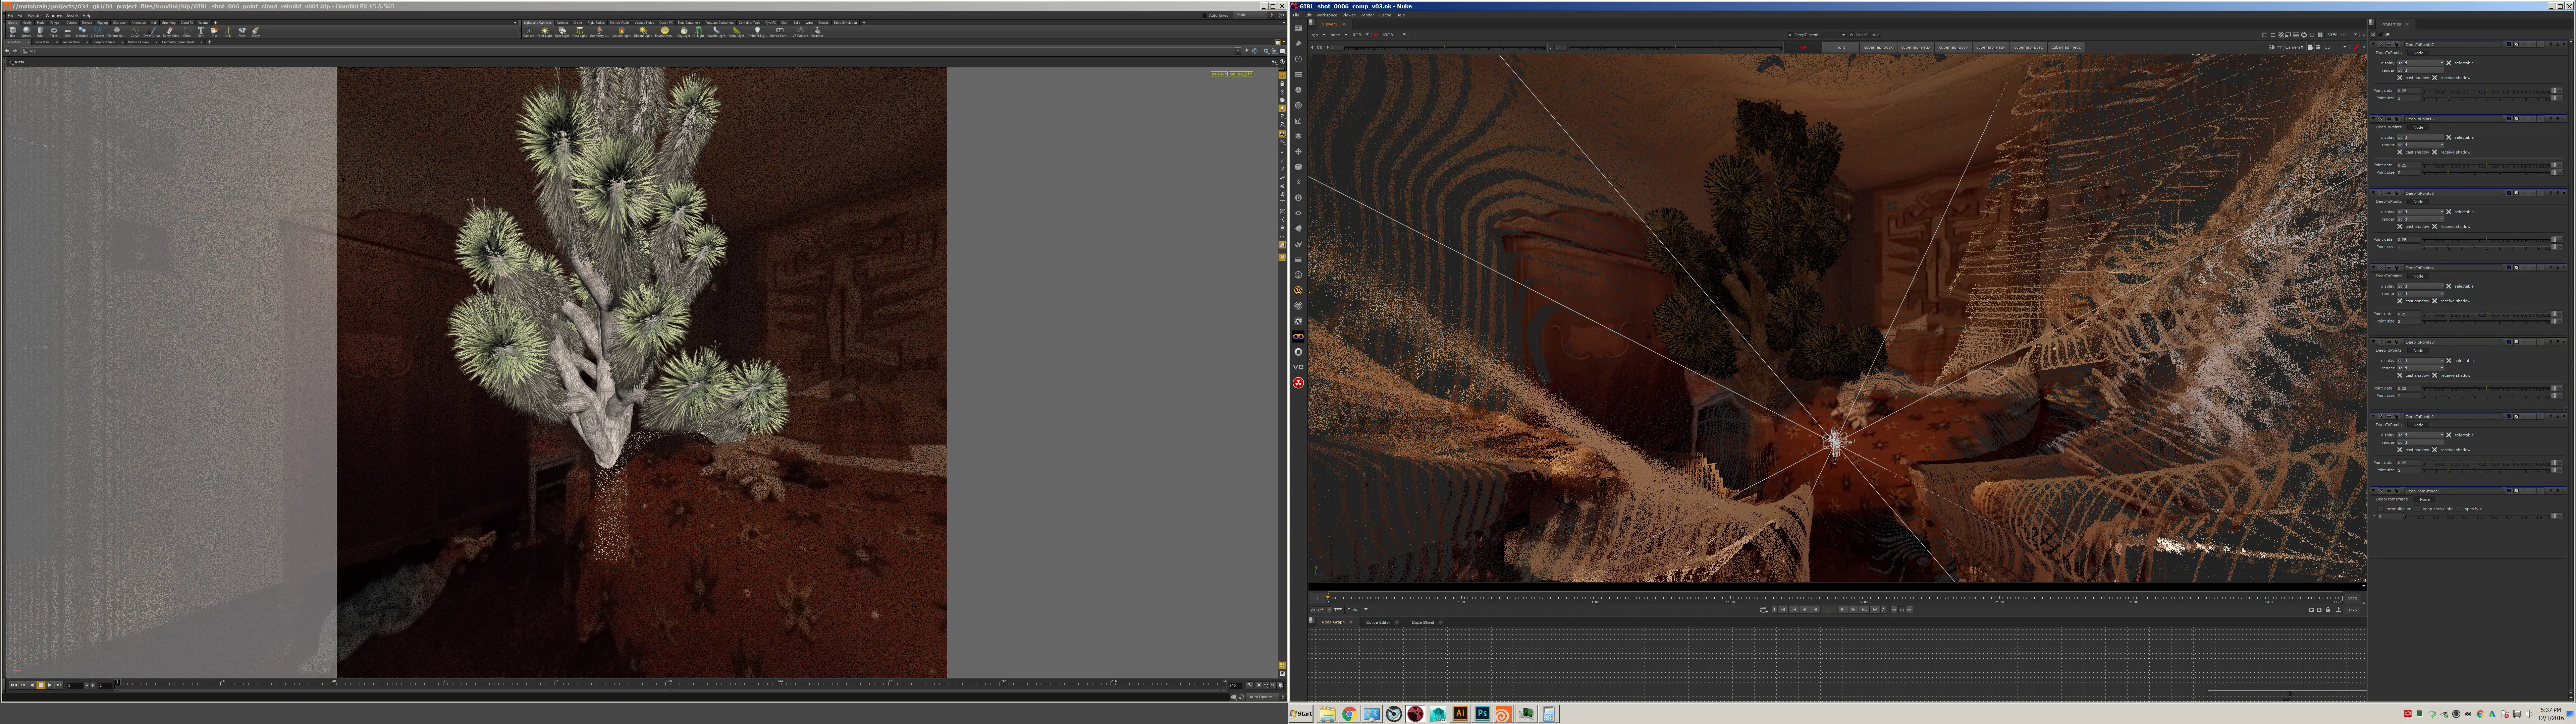Add a Distant Light from the shelf
Viewport: 2576px width, 724px height.
(x=643, y=32)
